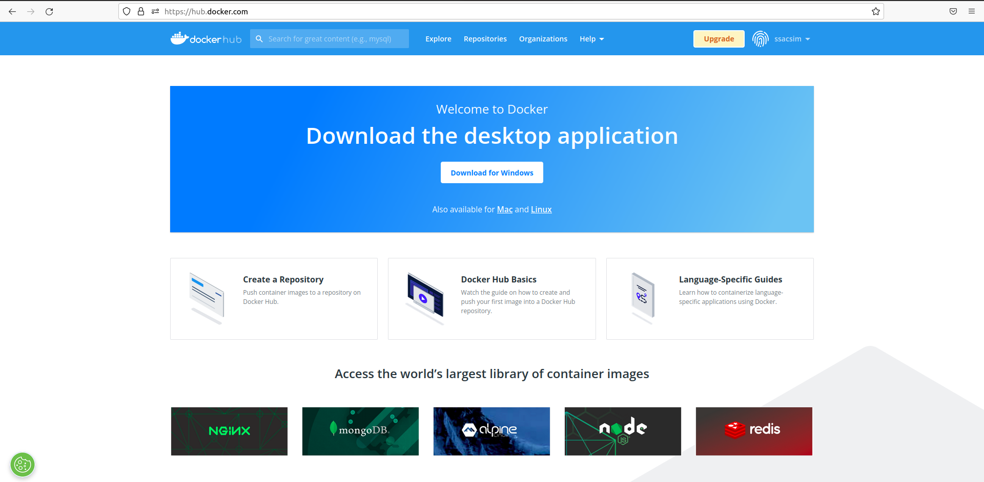Open the Language-Specific Guides title
This screenshot has height=482, width=984.
pos(730,279)
